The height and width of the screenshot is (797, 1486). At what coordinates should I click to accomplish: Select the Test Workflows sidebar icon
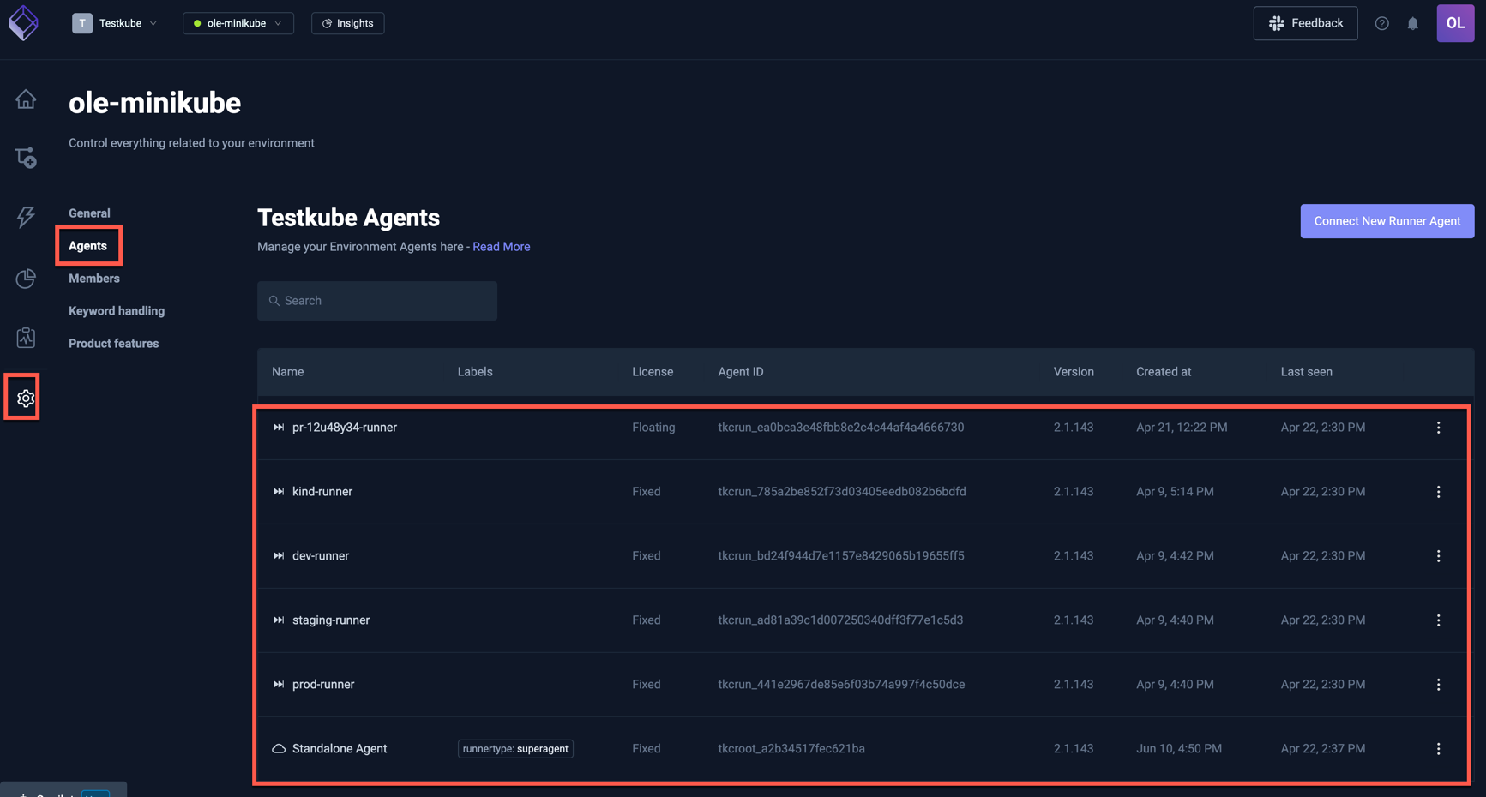26,157
